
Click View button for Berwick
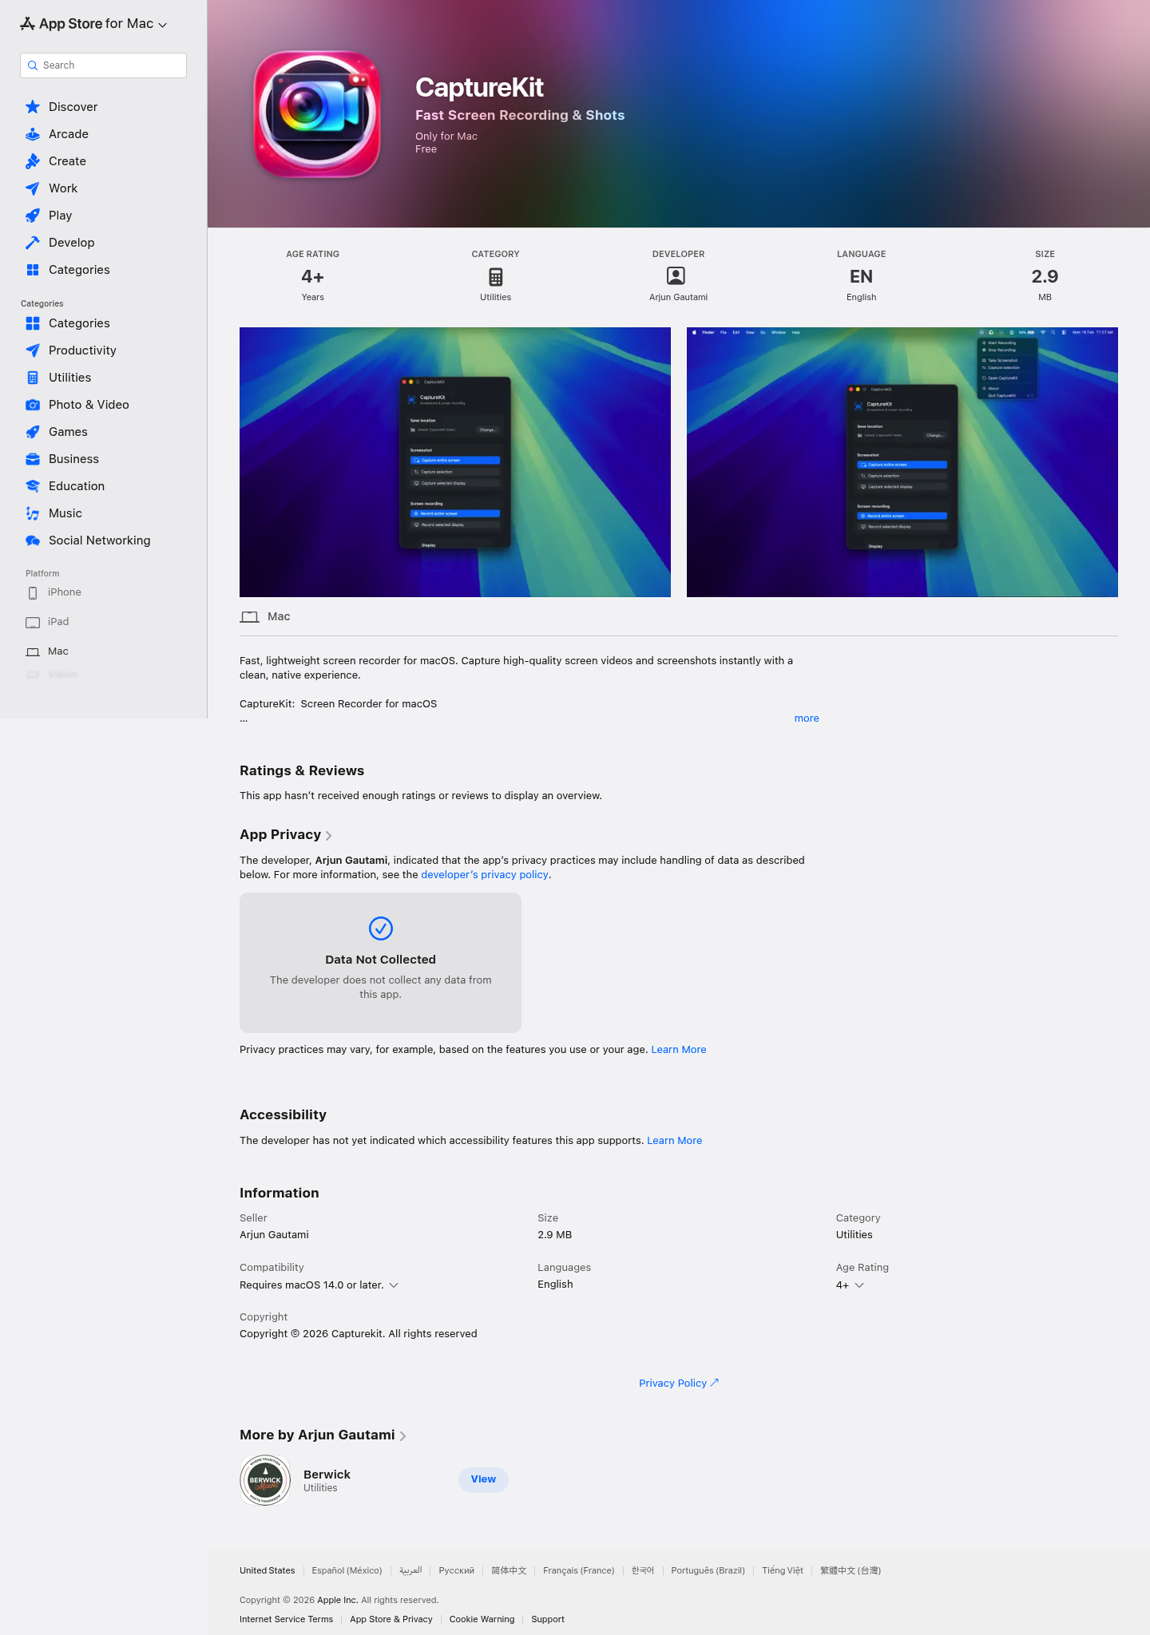tap(483, 1479)
